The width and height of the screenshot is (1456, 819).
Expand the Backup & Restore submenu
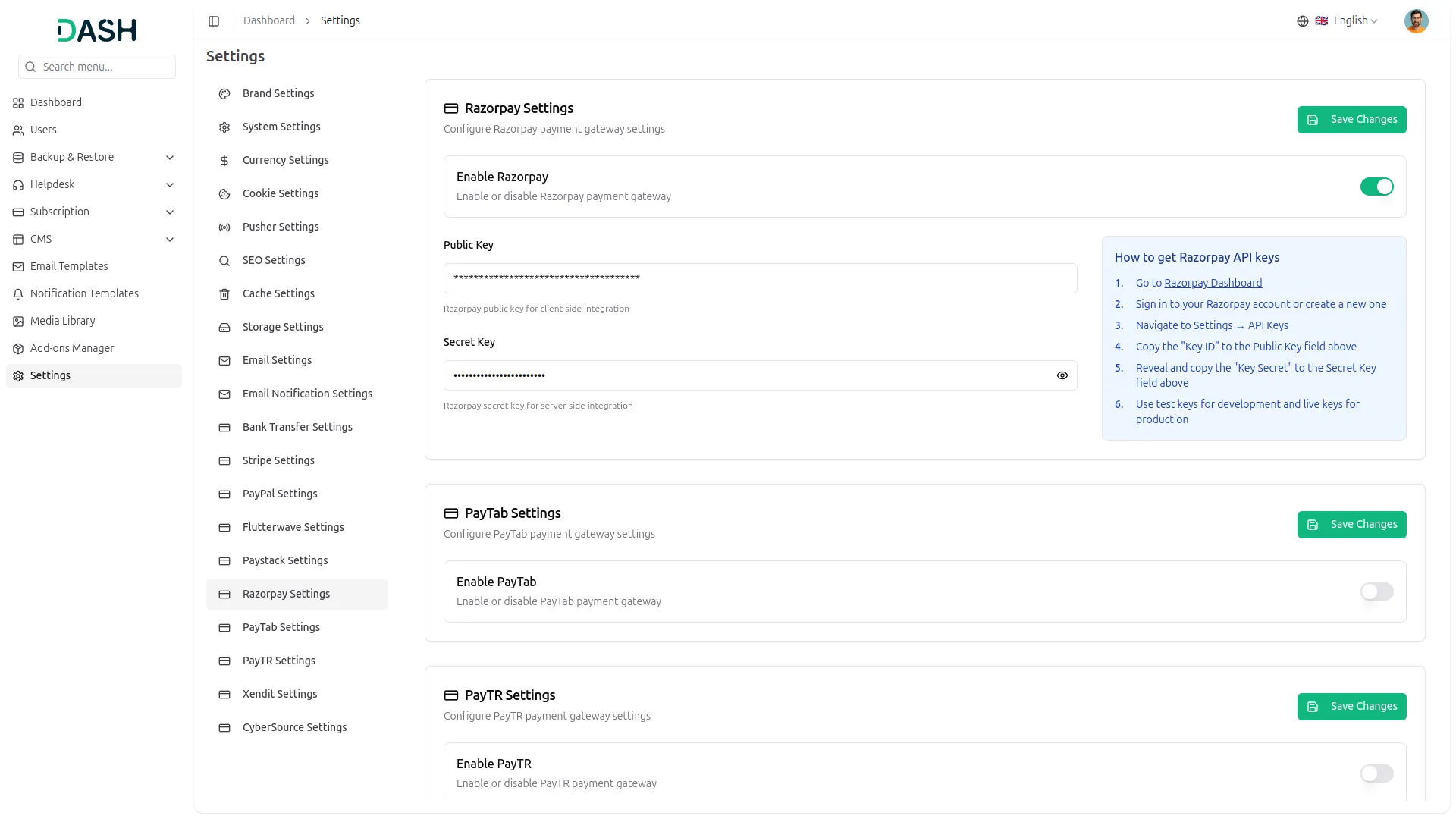pos(170,158)
